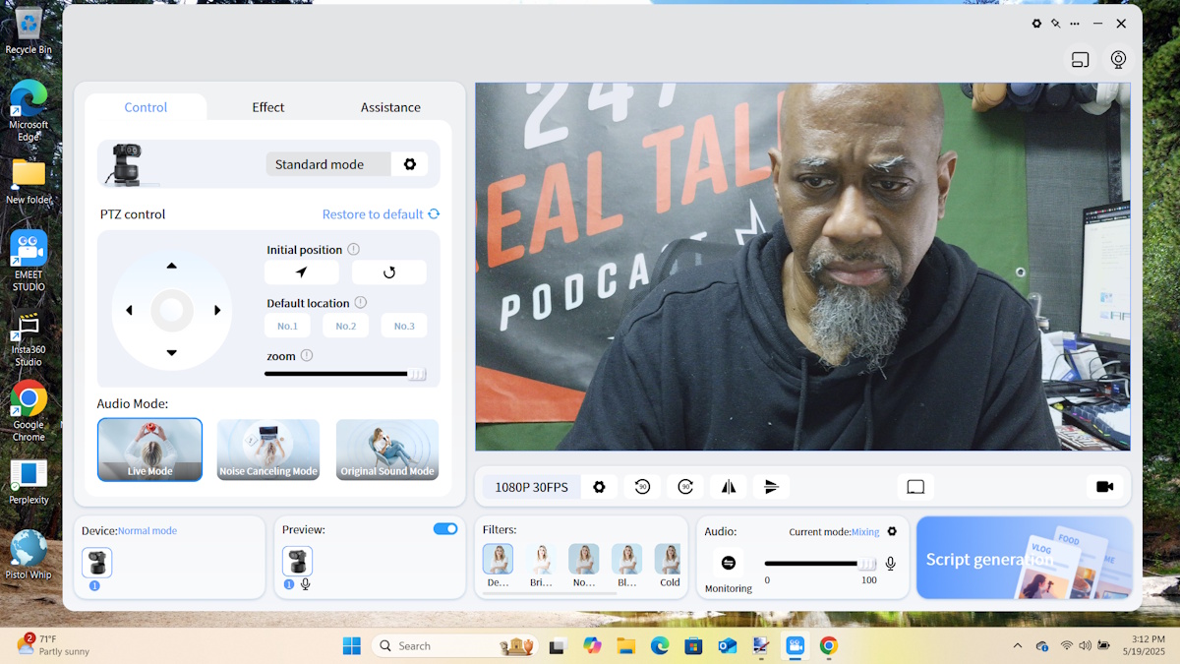Open the app settings gear in title bar
Viewport: 1180px width, 664px height.
click(x=1036, y=24)
